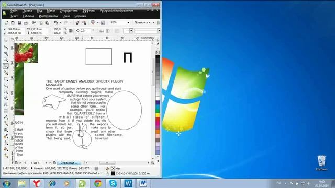
Task: Go to the first page arrow
Action: (20, 163)
